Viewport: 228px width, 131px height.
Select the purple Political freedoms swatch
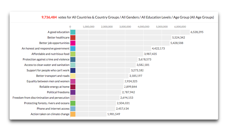[73, 92]
